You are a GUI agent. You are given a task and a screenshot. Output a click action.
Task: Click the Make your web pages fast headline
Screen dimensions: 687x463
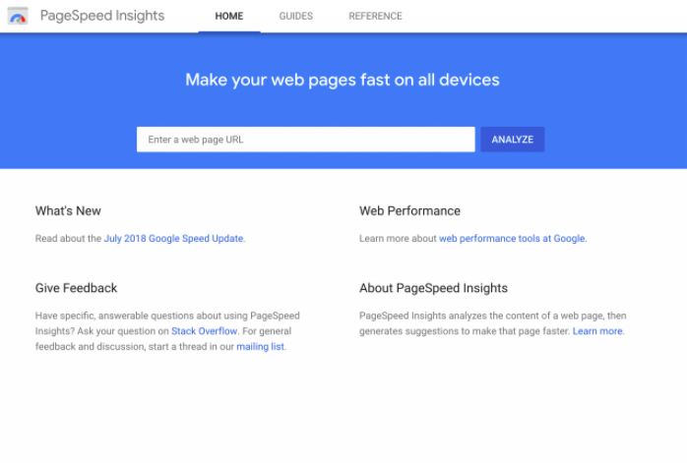point(343,80)
